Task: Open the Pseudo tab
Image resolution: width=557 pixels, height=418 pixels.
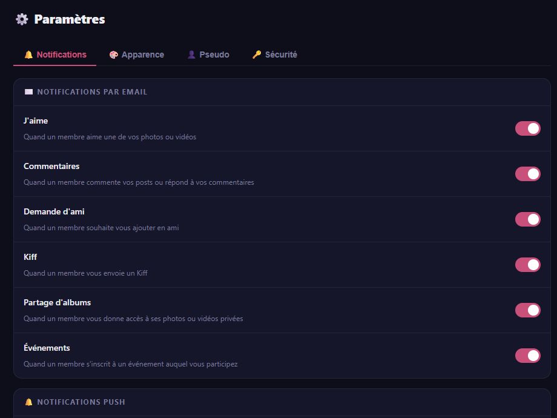Action: pyautogui.click(x=208, y=55)
